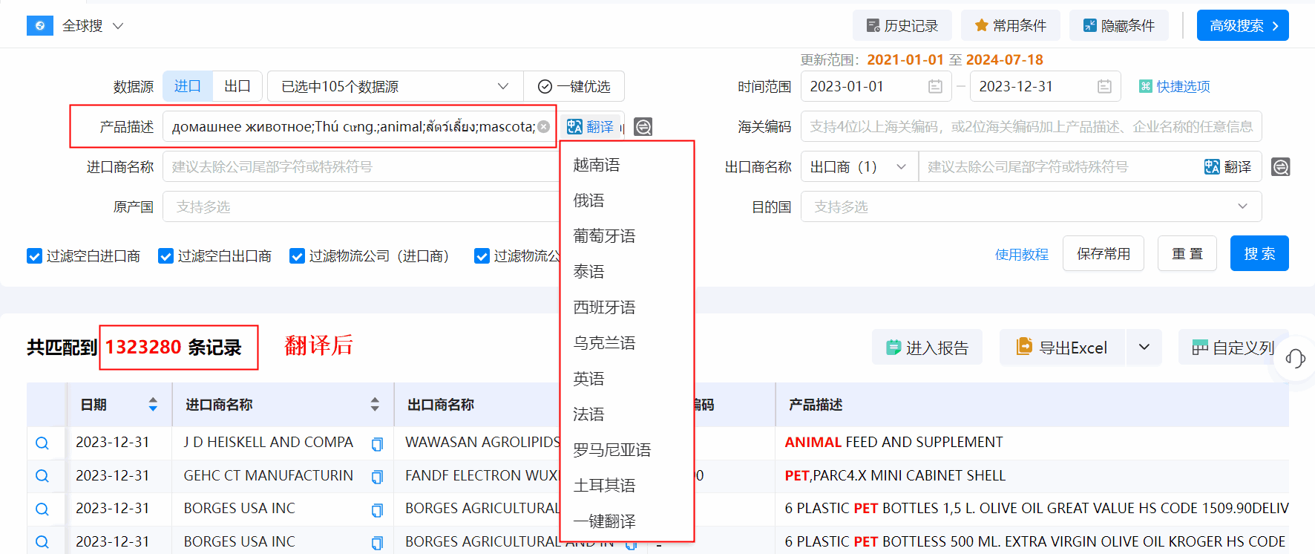
Task: Choose 一键翻译 in language list
Action: click(604, 521)
